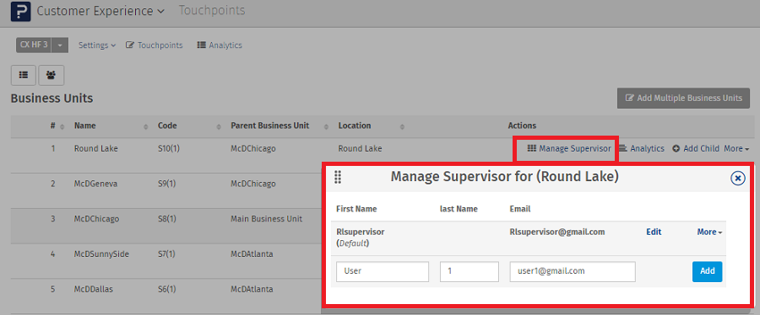Close the Manage Supervisor dialog
This screenshot has height=315, width=760.
pos(738,179)
